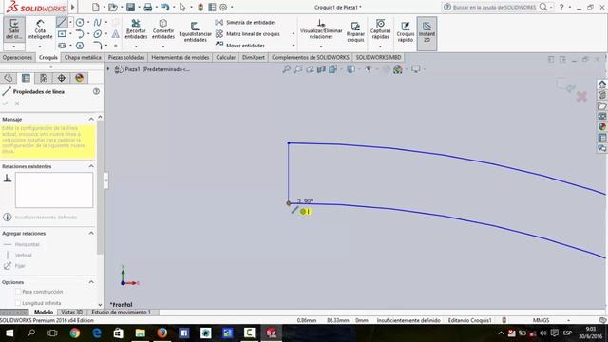The image size is (608, 342).
Task: Collapse the Relaciones existentes section
Action: pos(91,166)
